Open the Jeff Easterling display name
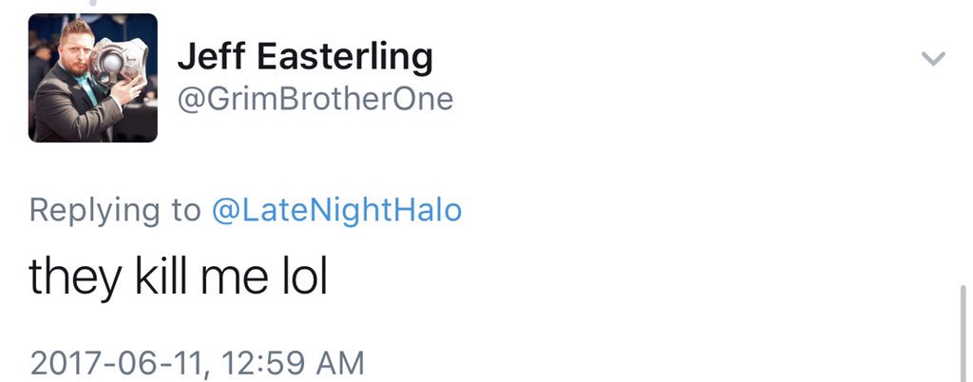The height and width of the screenshot is (382, 973). 305,58
